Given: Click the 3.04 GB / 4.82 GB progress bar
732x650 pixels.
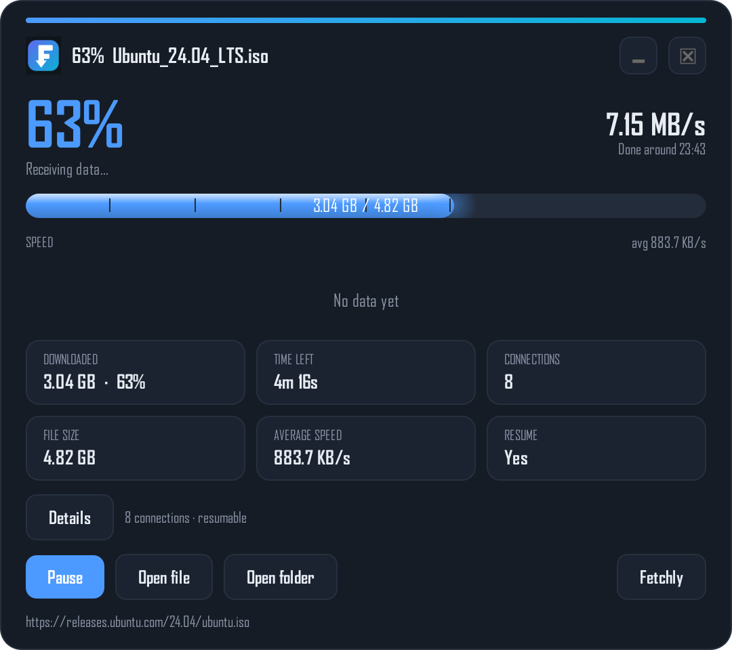Looking at the screenshot, I should pyautogui.click(x=366, y=206).
